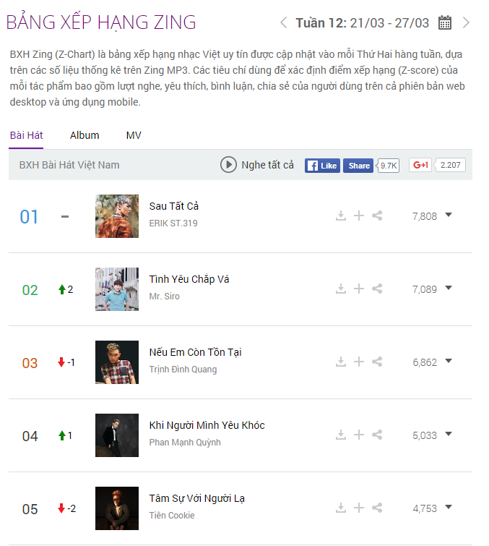Image resolution: width=489 pixels, height=546 pixels.
Task: Click the Facebook Like button
Action: pos(322,166)
